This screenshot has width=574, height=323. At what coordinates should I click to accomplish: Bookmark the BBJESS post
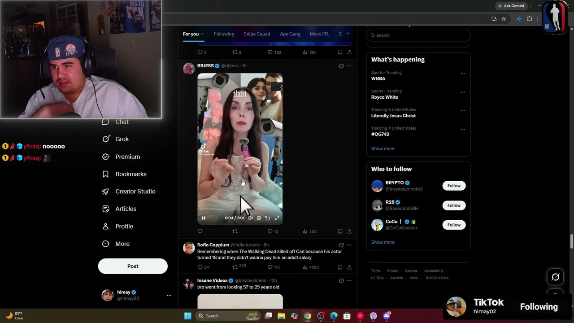(340, 231)
